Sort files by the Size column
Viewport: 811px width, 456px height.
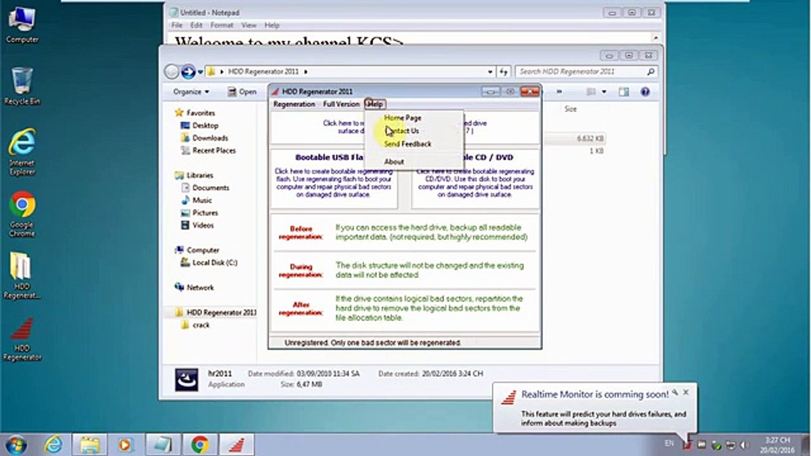(x=570, y=109)
